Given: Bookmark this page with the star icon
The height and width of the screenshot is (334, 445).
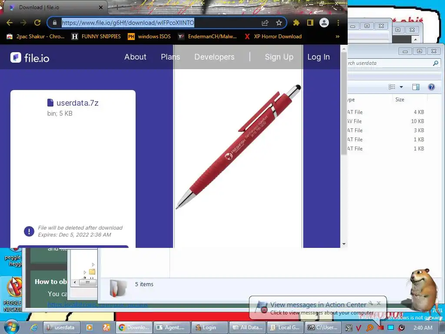Looking at the screenshot, I should [279, 23].
